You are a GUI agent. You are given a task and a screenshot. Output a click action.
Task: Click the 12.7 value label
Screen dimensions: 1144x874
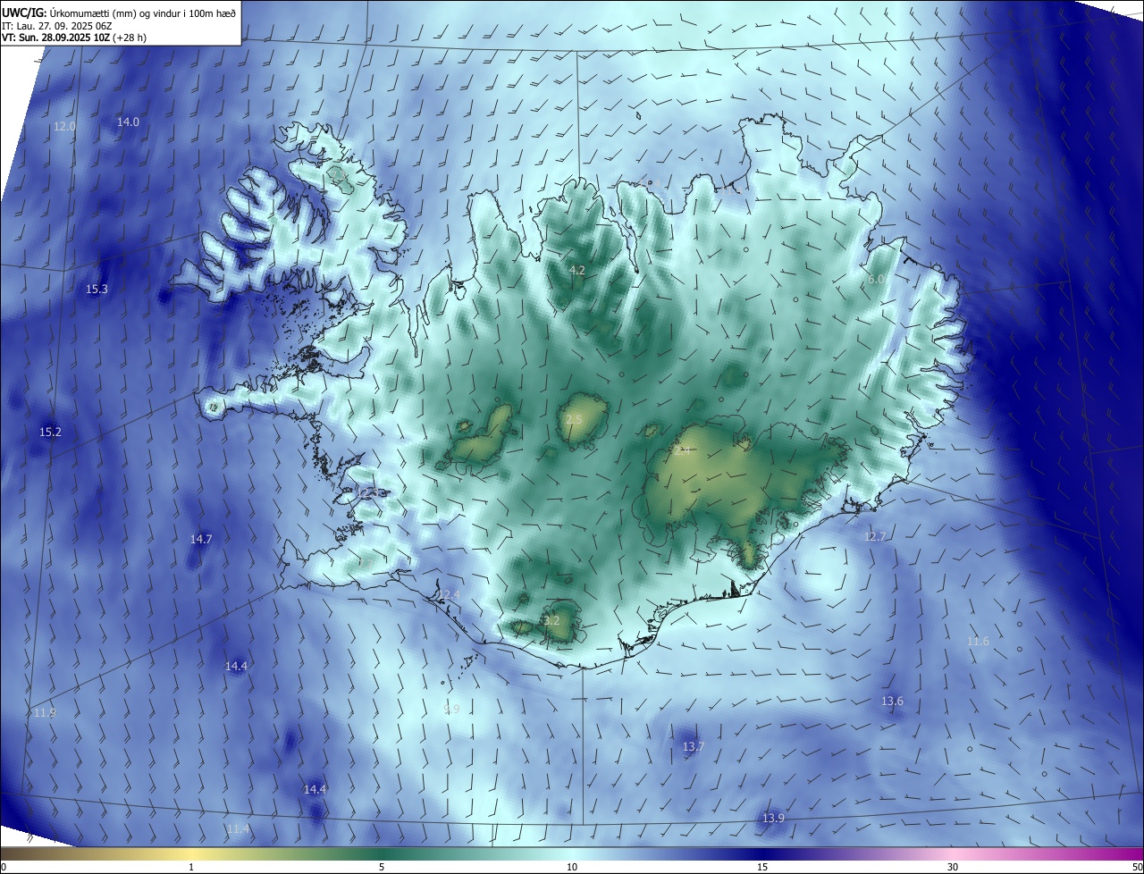pos(874,537)
